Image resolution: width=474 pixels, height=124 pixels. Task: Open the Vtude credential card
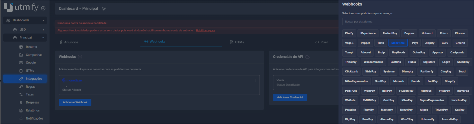[x=306, y=82]
